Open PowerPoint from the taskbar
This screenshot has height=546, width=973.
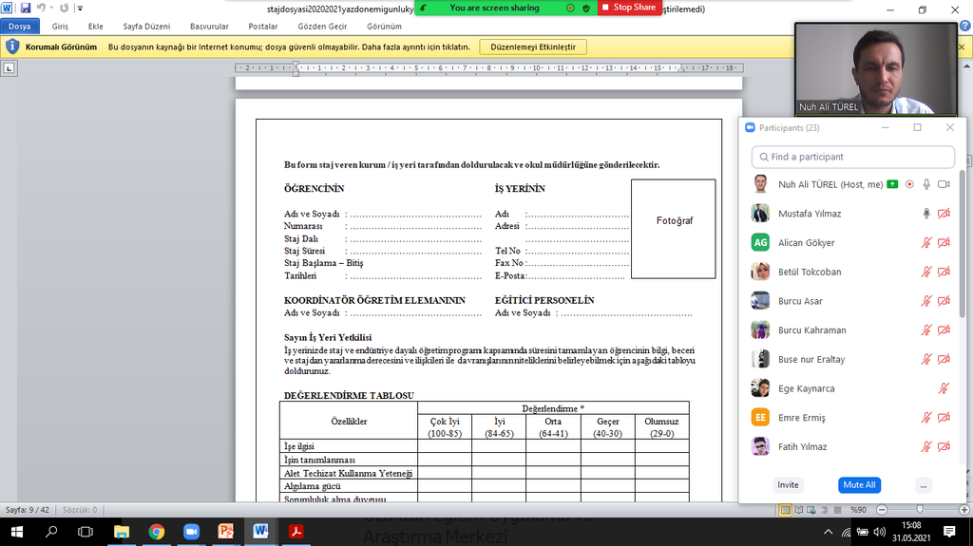[x=225, y=532]
